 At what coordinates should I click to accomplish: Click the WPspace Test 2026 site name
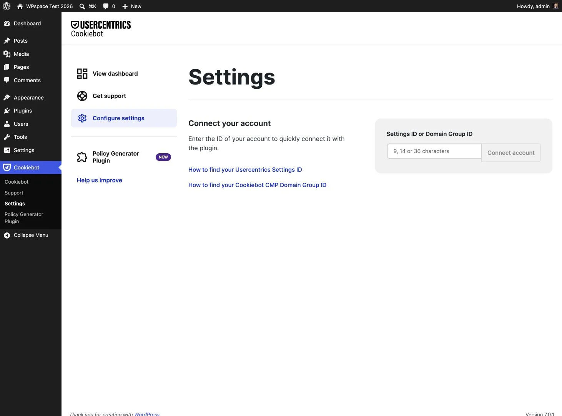click(x=49, y=6)
